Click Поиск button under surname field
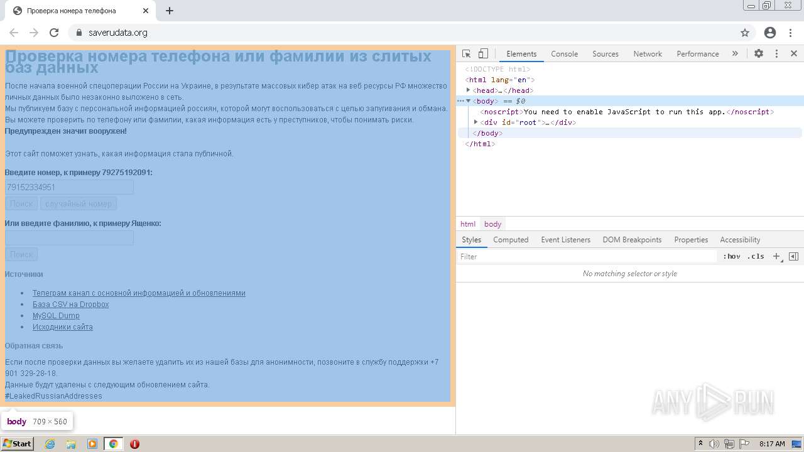 pyautogui.click(x=21, y=254)
